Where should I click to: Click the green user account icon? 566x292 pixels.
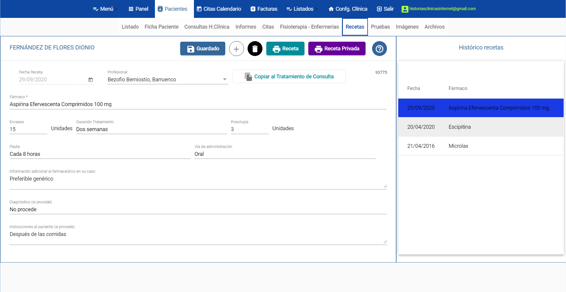405,9
